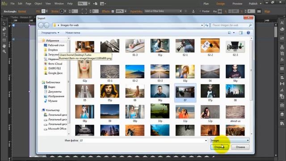Click the Back navigation arrow in Import dialog

(x=41, y=25)
